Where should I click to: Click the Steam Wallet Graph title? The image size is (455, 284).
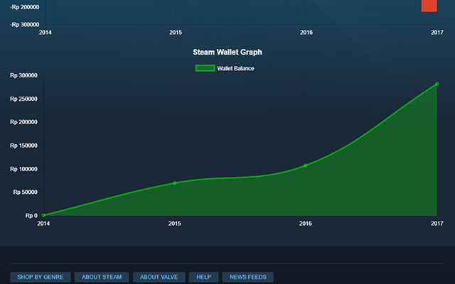227,52
